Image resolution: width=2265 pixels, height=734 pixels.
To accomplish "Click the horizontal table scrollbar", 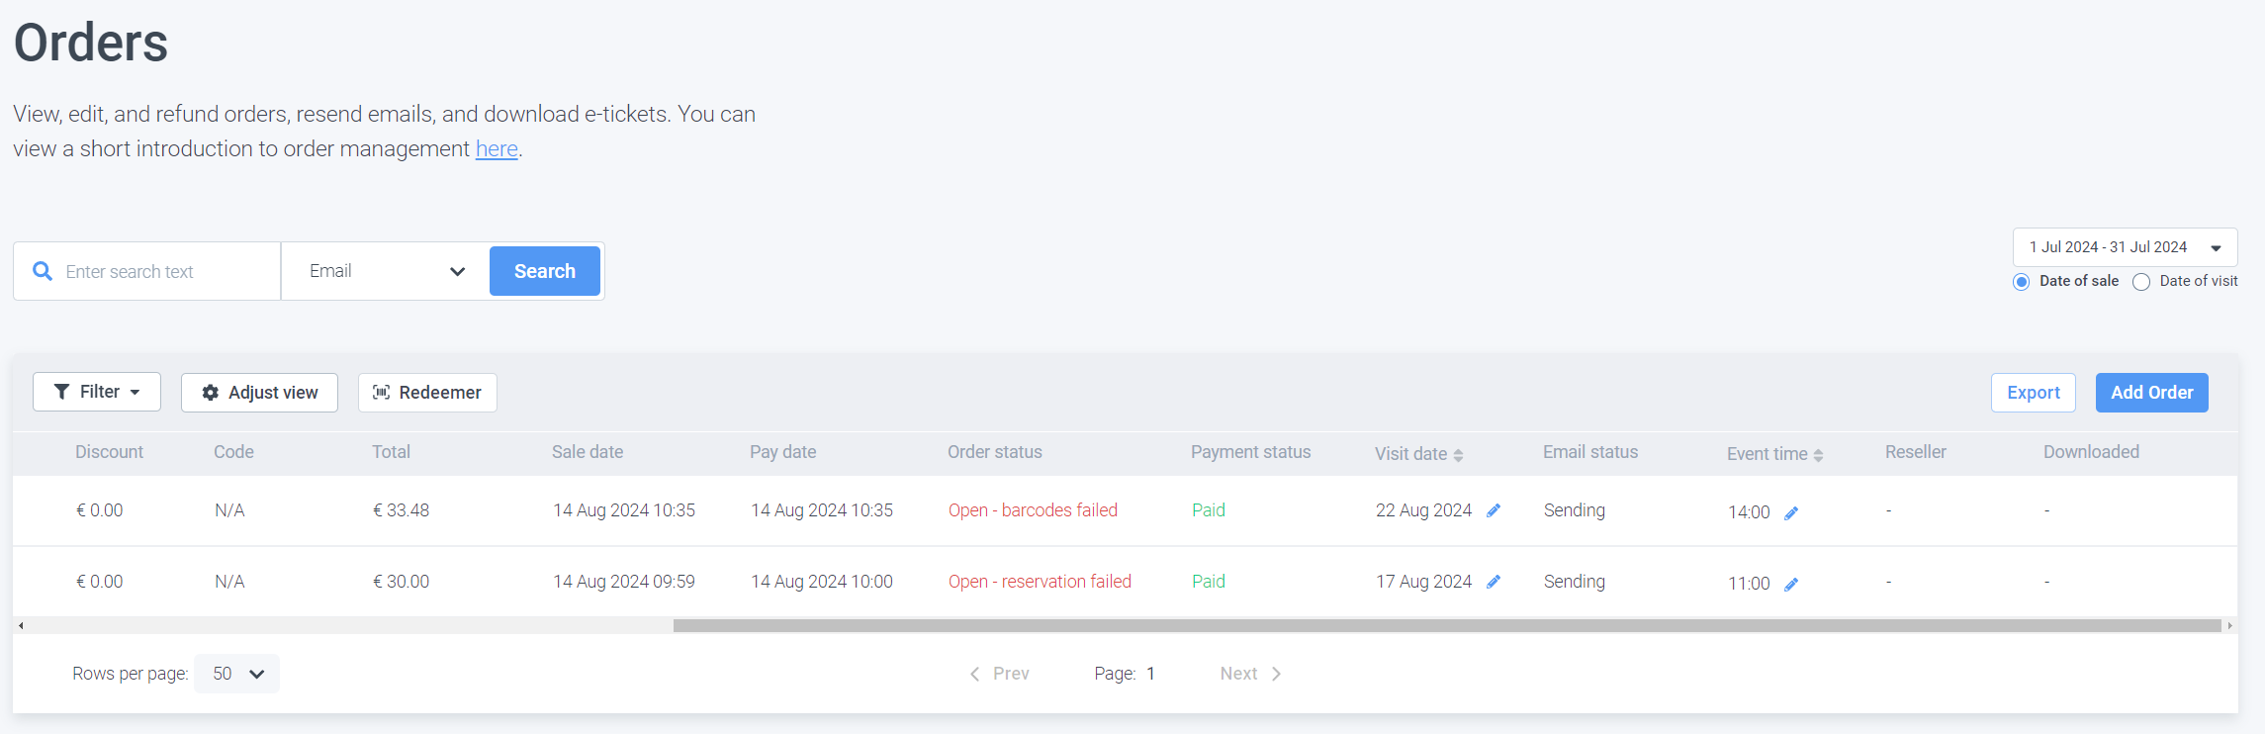I will tap(1447, 625).
